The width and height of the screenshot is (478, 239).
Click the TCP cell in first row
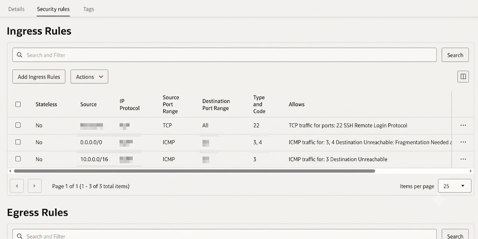[x=168, y=125]
